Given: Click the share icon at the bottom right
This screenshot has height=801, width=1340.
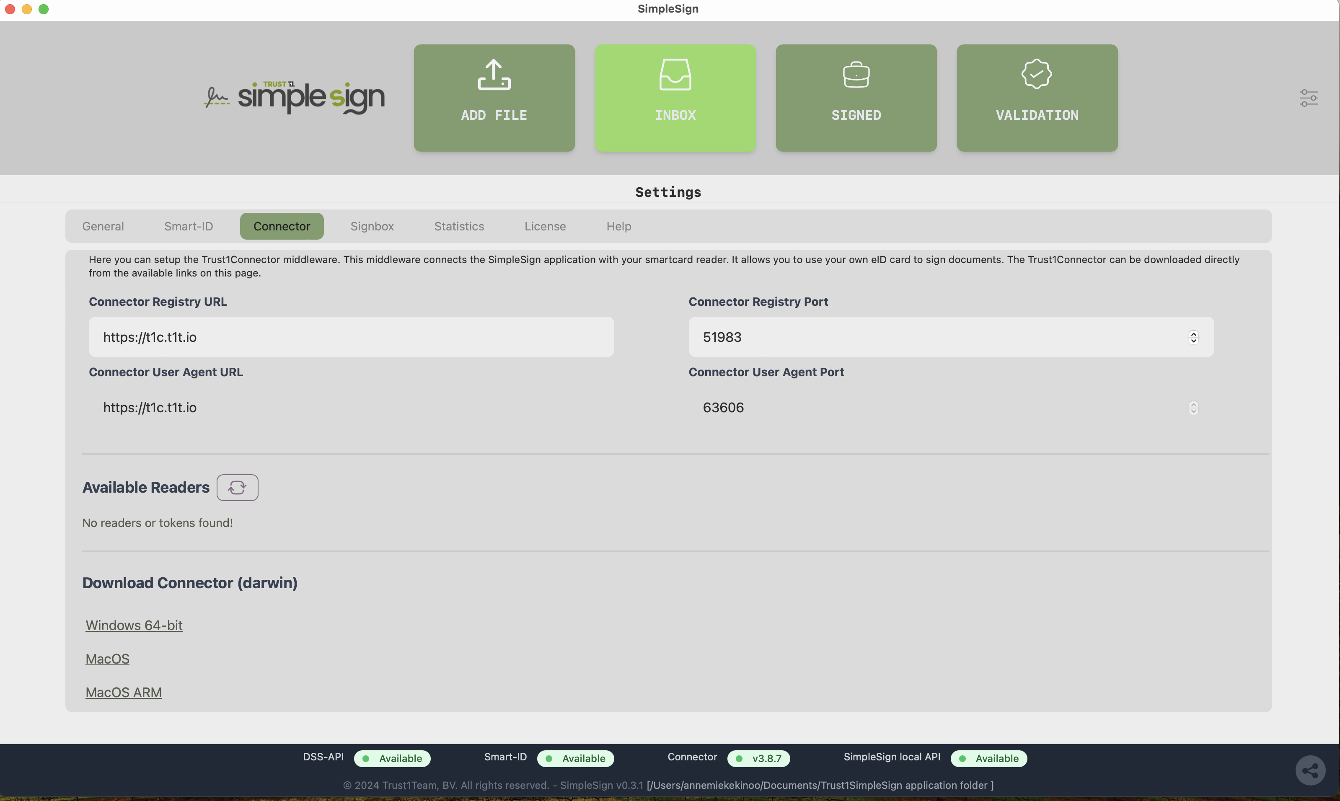Looking at the screenshot, I should (1310, 770).
